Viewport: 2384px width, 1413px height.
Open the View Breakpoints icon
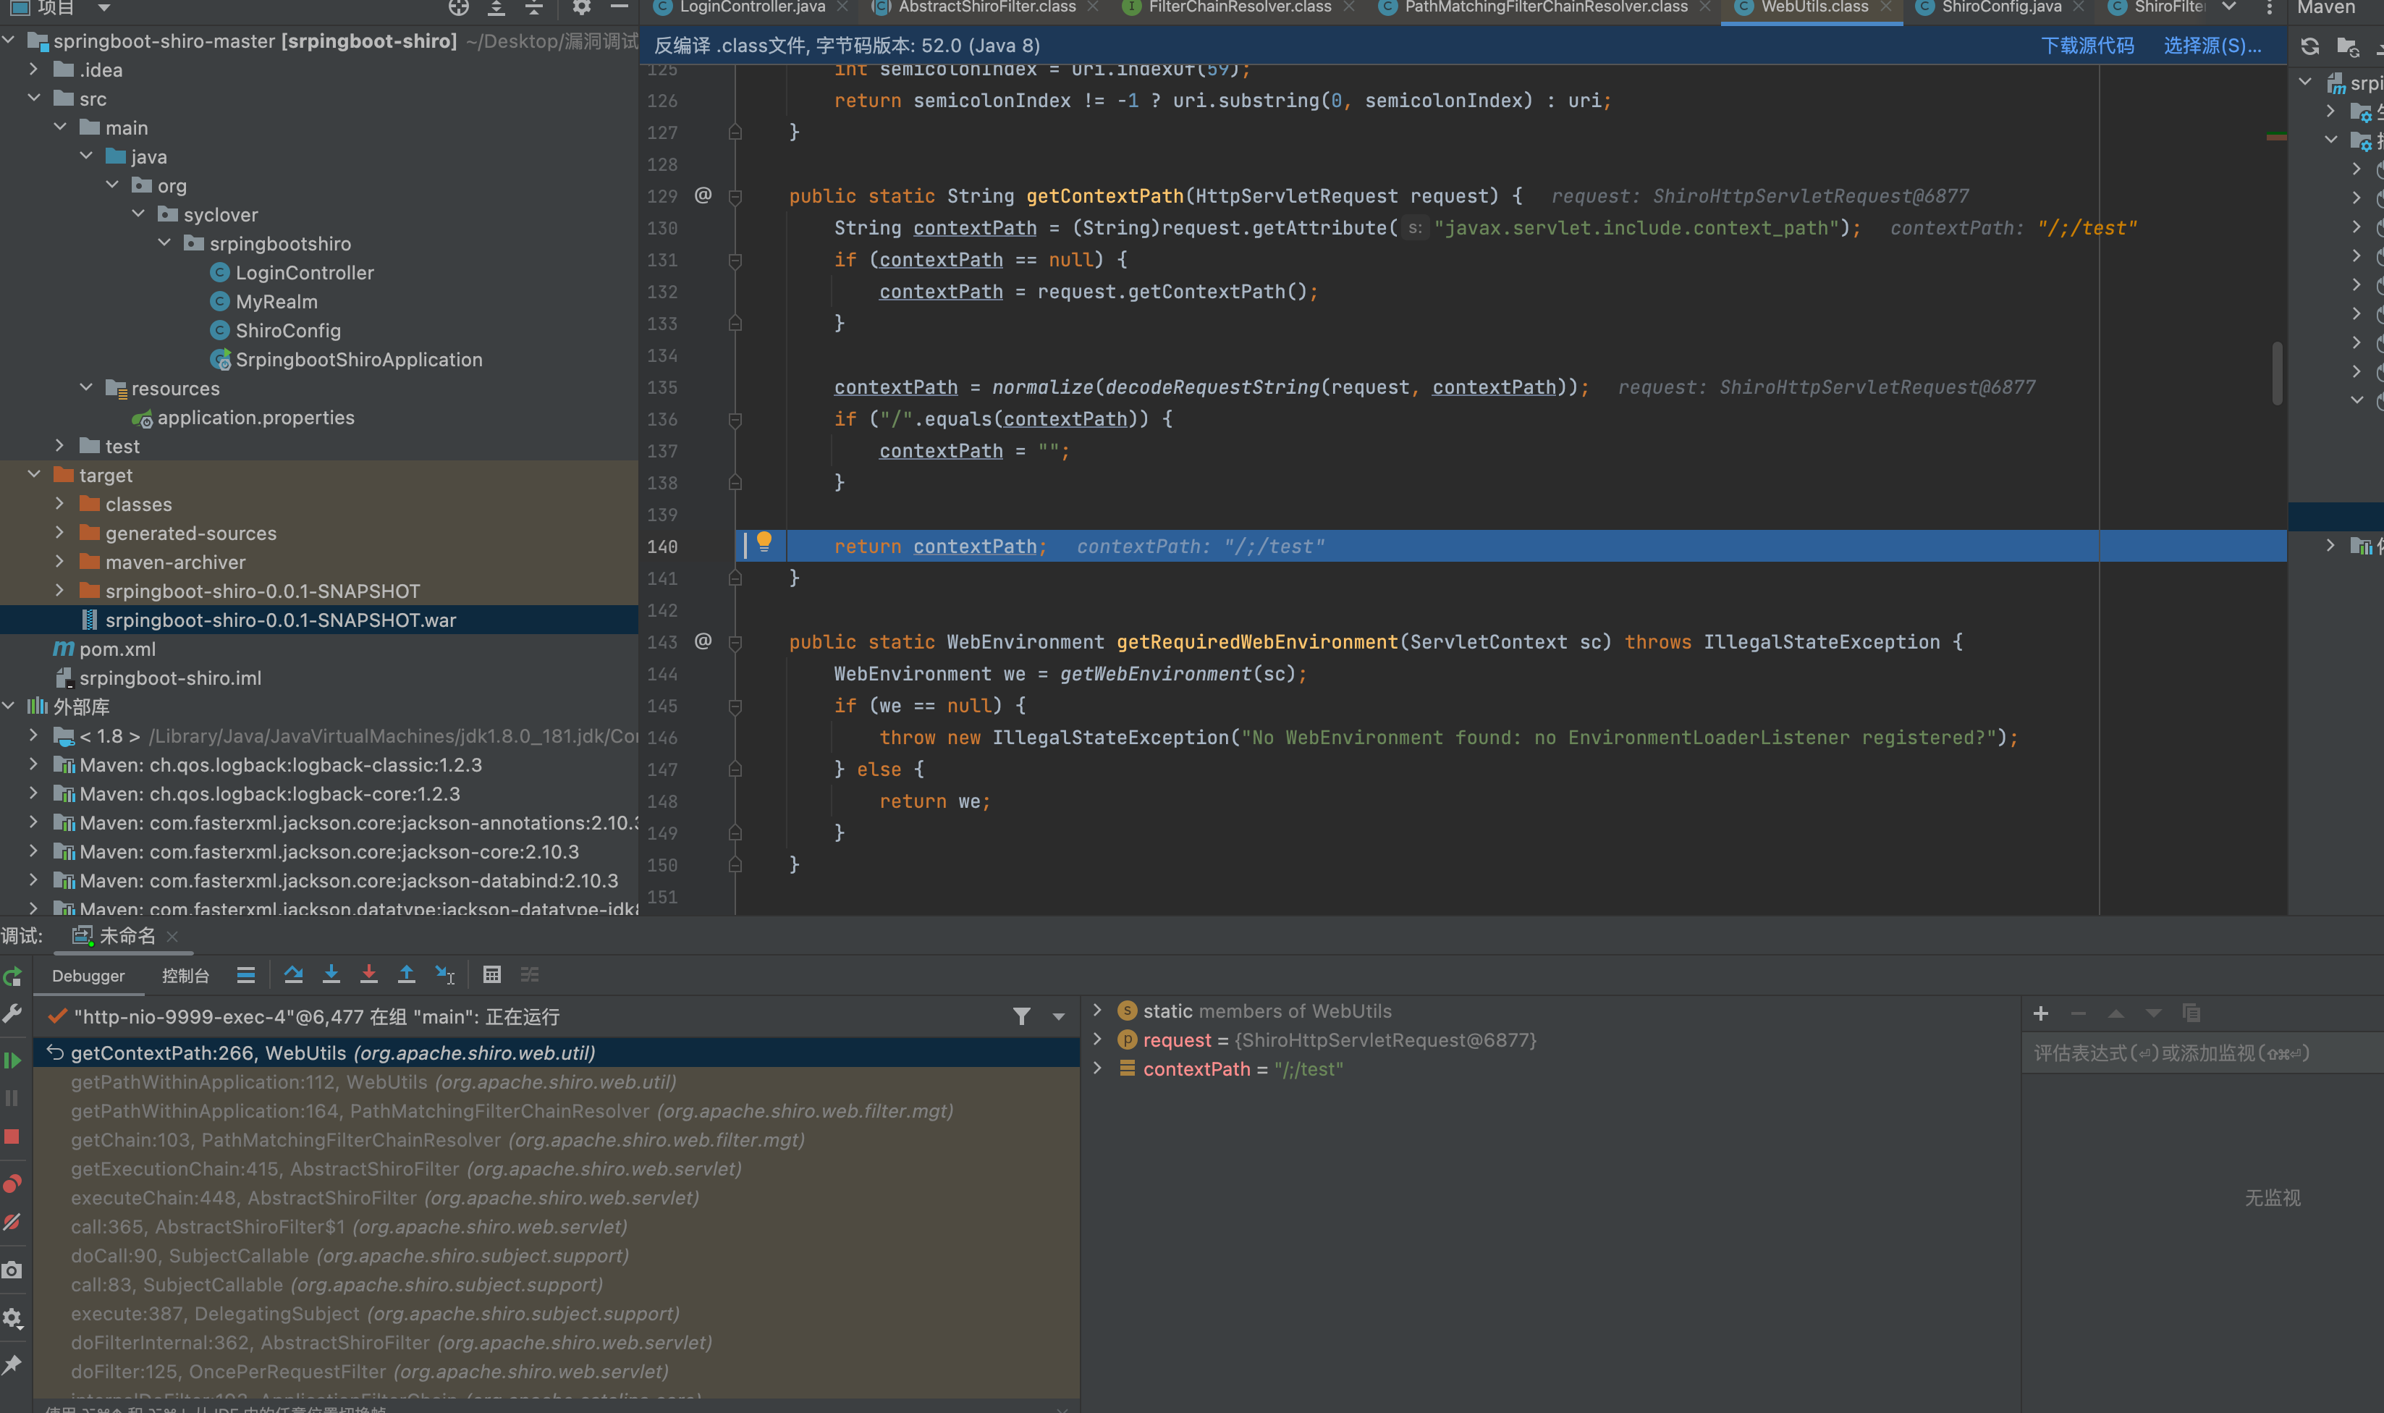pos(12,1184)
